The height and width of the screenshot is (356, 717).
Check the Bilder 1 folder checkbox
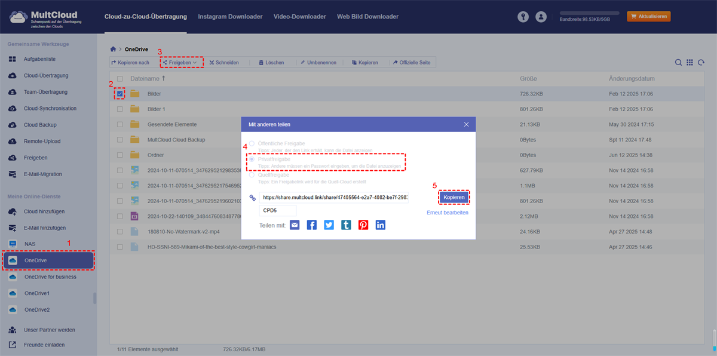point(120,109)
